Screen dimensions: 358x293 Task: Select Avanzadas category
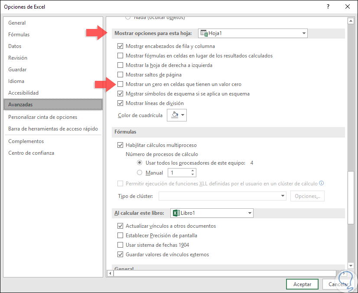point(53,105)
